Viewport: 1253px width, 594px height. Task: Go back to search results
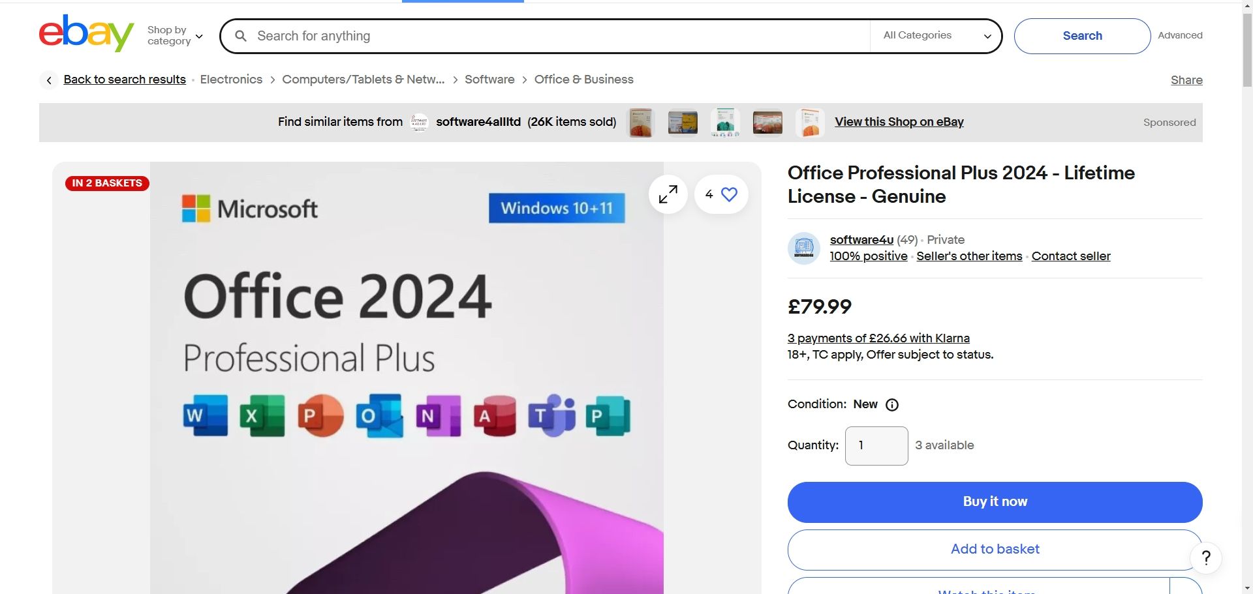[x=125, y=80]
